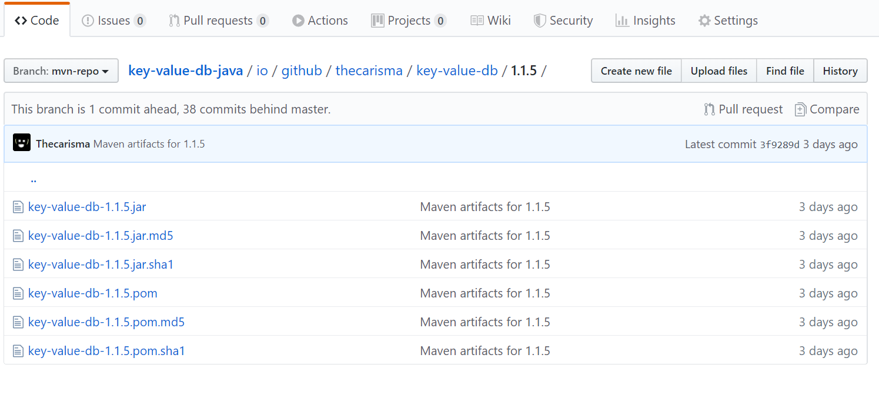
Task: Click the Thecarisma avatar image
Action: click(x=22, y=143)
